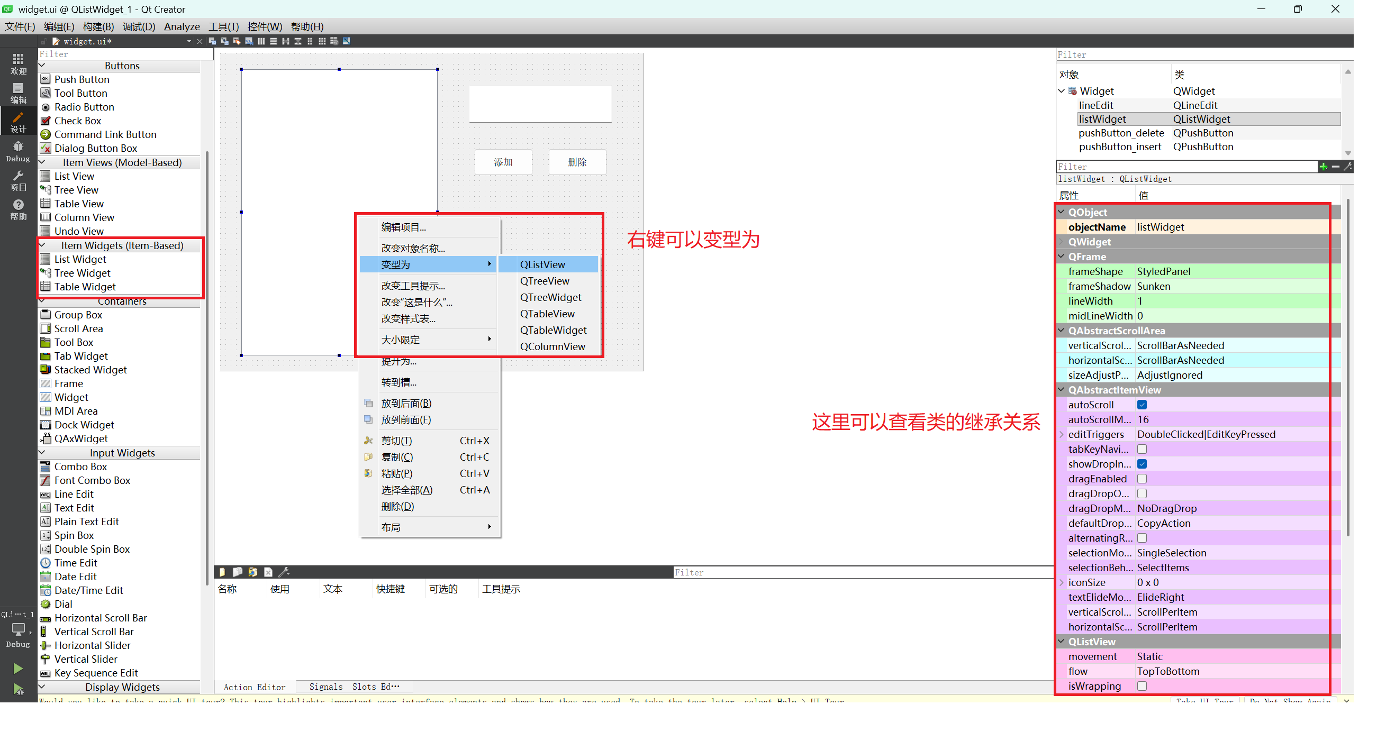Click Lay Out in Grid icon
The height and width of the screenshot is (732, 1395).
coord(322,41)
